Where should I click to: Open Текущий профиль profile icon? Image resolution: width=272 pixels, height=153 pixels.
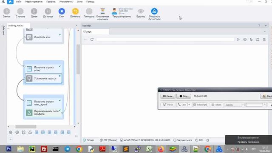[x=114, y=11]
